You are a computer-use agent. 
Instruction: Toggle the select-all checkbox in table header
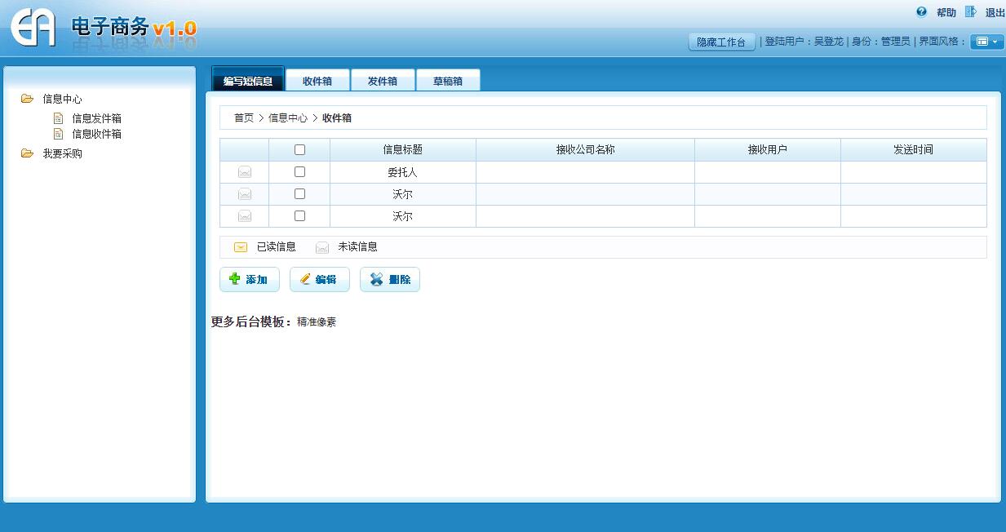click(299, 150)
